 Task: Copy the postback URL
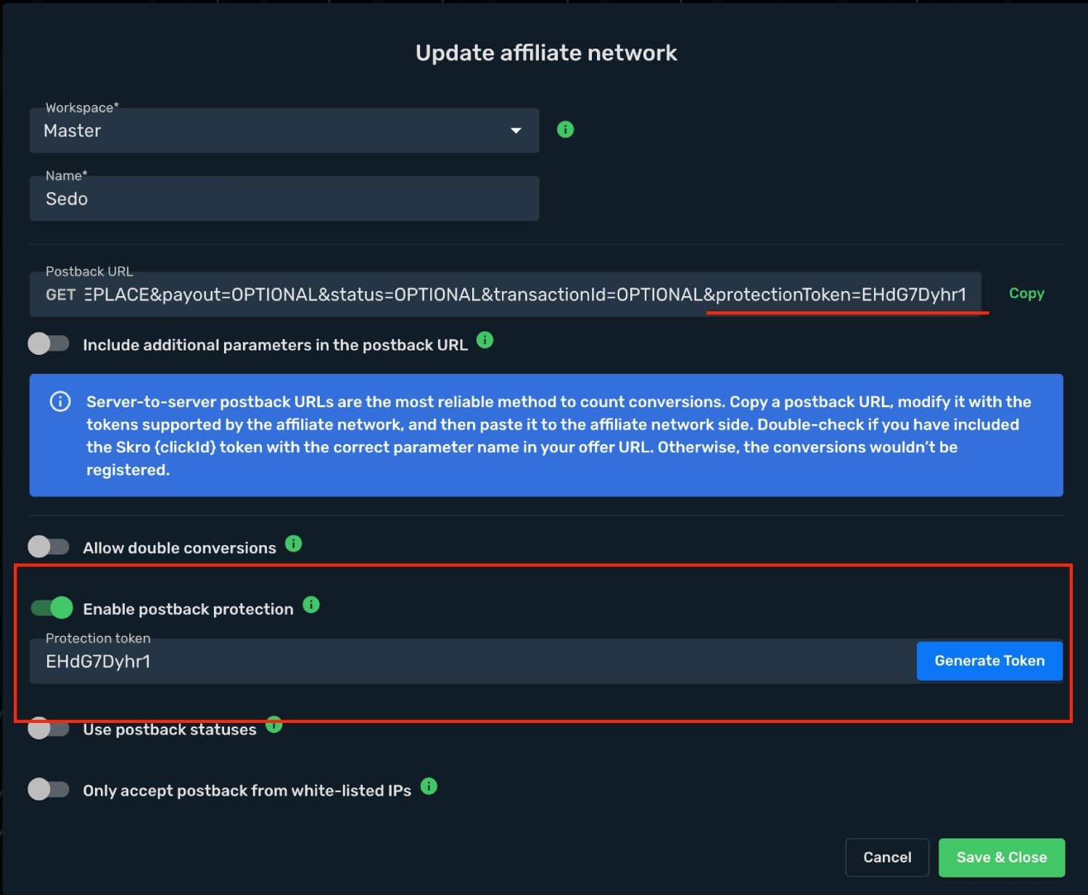tap(1026, 293)
